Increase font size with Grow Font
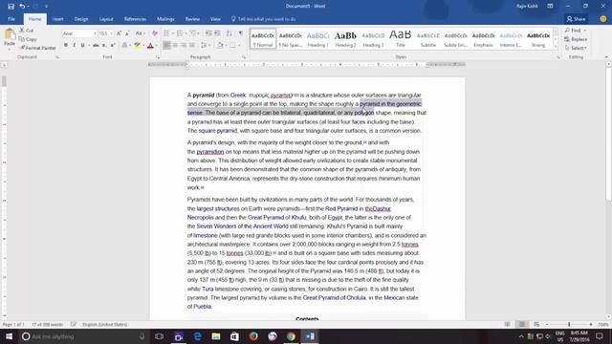 pos(119,33)
